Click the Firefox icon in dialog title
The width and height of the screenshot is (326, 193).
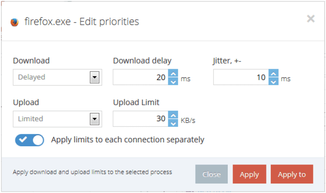point(15,22)
